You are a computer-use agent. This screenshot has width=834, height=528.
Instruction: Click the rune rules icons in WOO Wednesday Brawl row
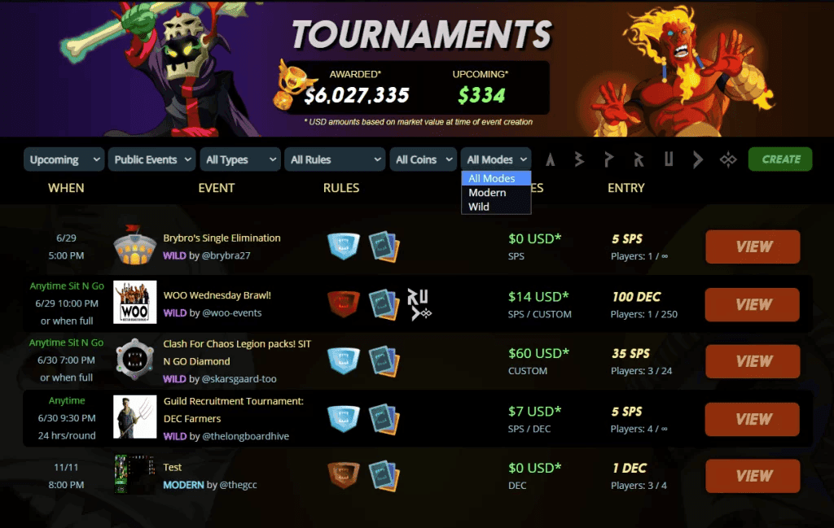coord(419,304)
